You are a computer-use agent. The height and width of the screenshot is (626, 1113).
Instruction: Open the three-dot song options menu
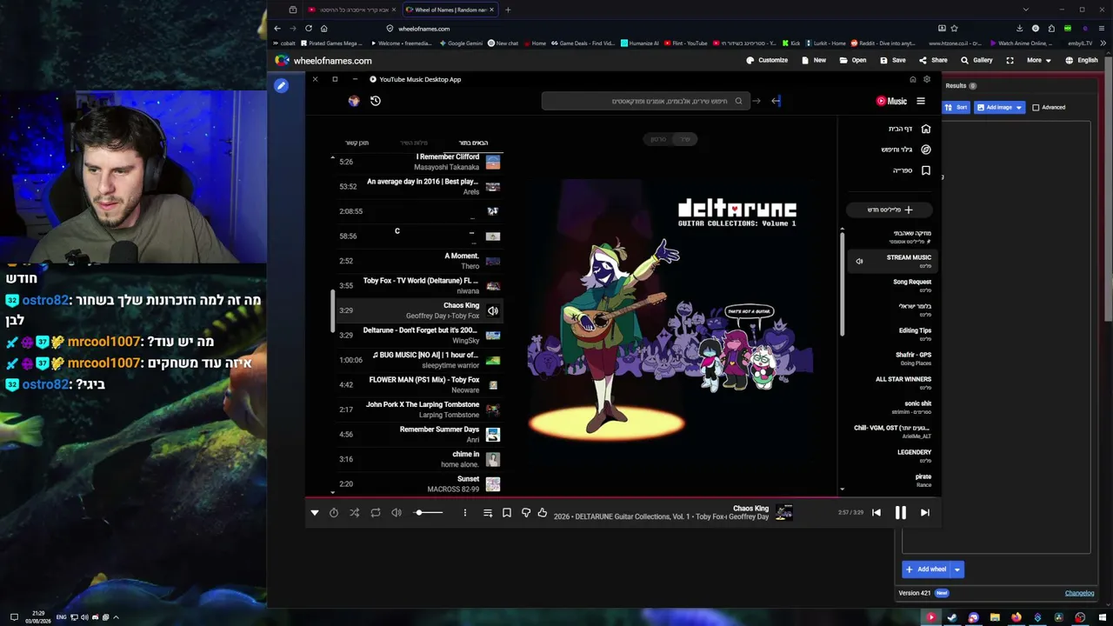point(465,513)
